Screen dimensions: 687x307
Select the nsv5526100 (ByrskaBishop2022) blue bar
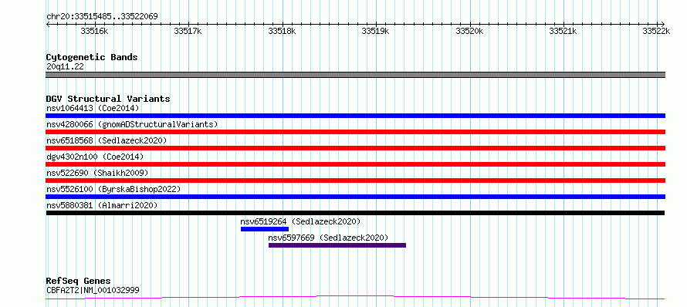pyautogui.click(x=355, y=197)
